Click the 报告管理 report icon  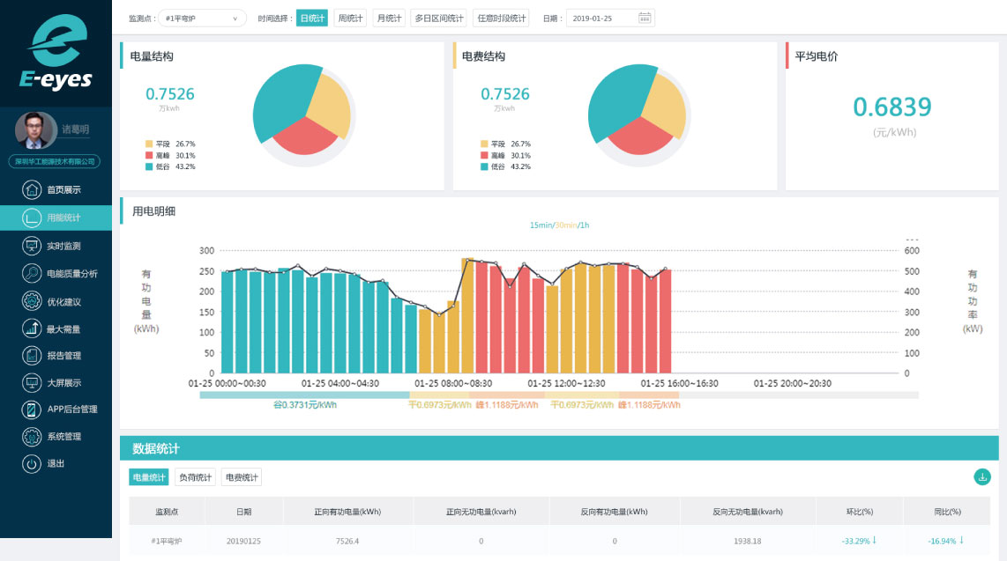click(32, 356)
